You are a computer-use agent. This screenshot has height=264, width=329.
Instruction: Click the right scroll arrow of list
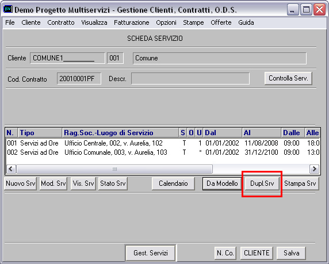(314, 169)
